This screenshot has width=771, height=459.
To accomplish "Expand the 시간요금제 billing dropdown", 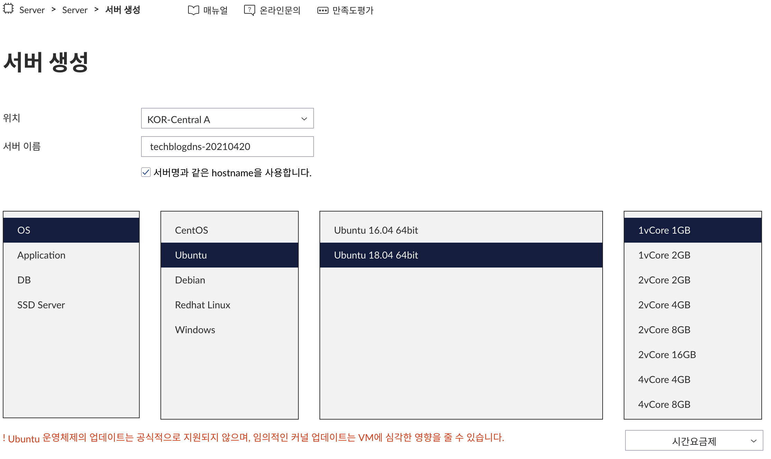I will [x=694, y=441].
